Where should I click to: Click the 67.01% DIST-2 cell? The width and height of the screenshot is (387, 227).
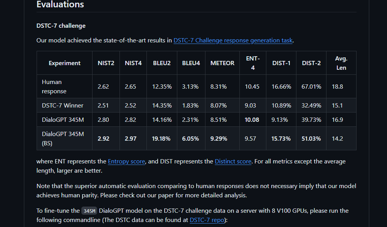coord(311,87)
